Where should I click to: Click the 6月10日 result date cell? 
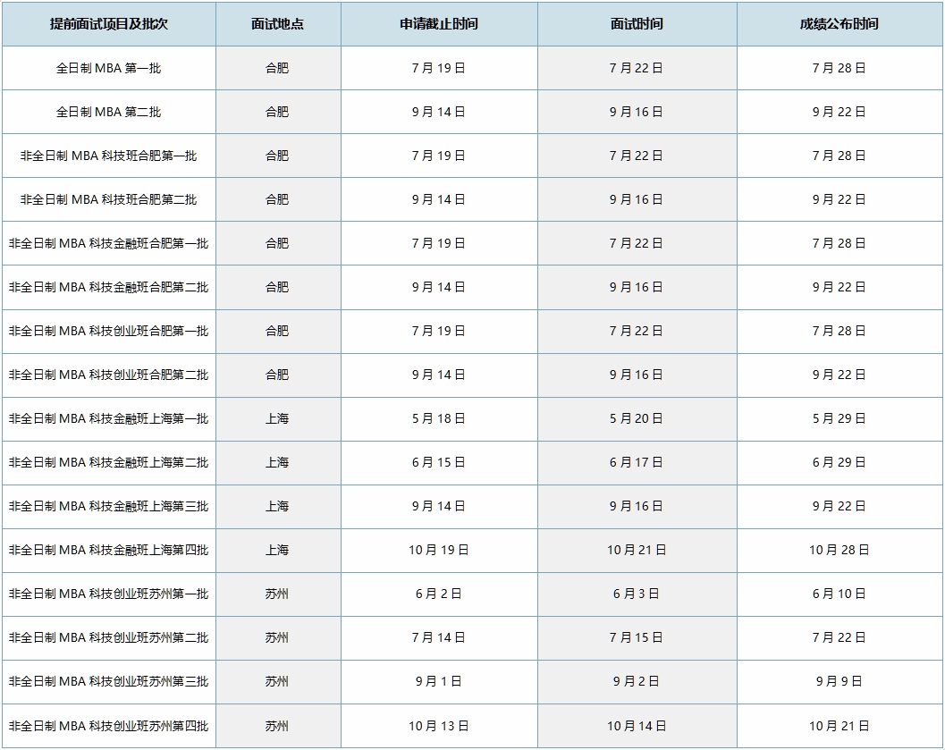839,594
